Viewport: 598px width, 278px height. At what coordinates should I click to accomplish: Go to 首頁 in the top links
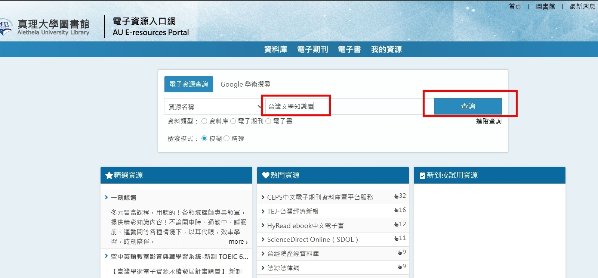pyautogui.click(x=515, y=6)
